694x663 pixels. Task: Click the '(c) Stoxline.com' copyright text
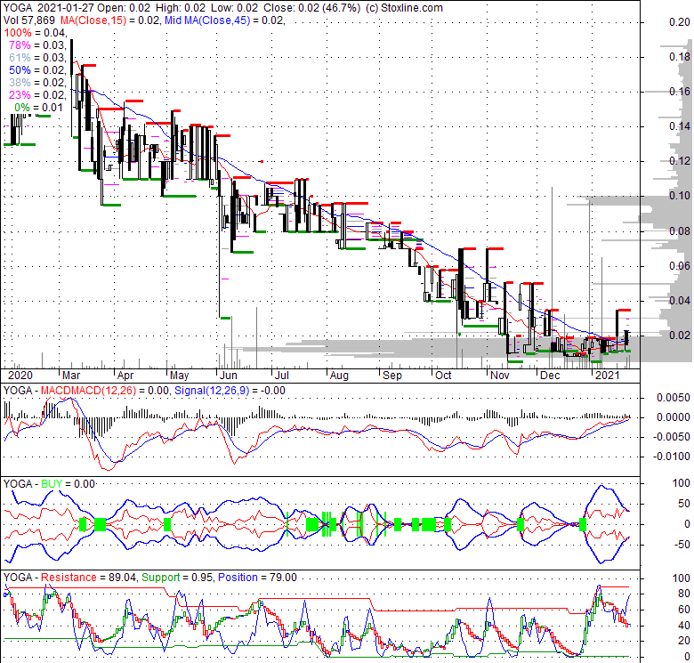(x=404, y=8)
